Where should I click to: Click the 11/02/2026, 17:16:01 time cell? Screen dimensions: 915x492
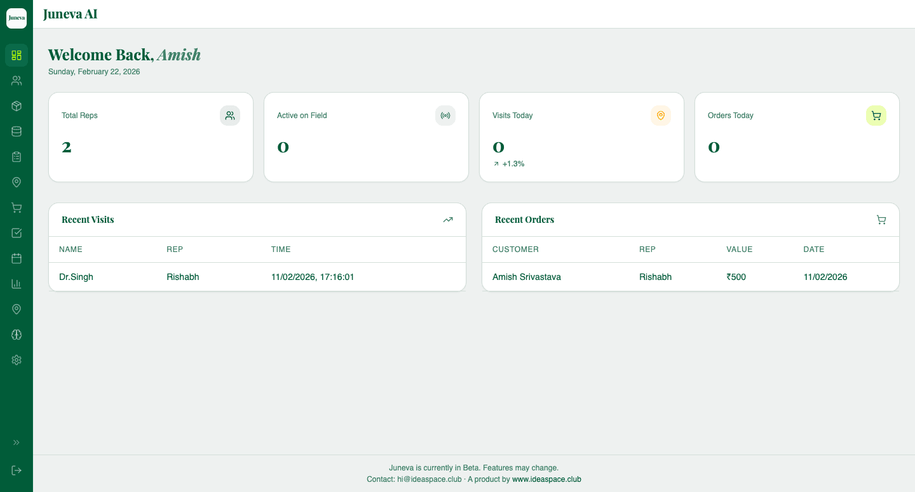pyautogui.click(x=313, y=277)
